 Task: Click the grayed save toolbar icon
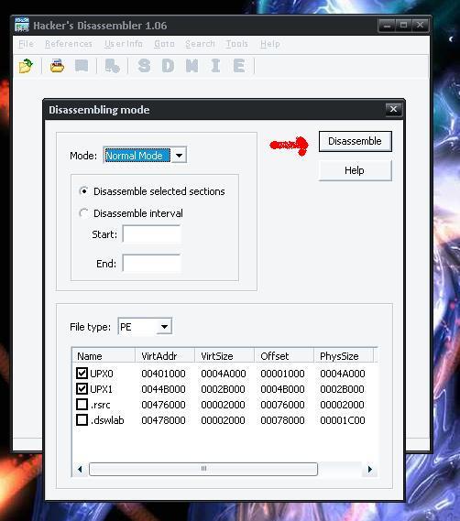pos(82,66)
